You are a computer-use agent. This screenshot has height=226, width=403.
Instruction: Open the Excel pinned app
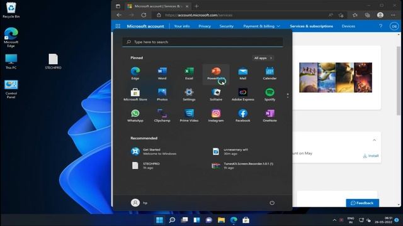[189, 73]
